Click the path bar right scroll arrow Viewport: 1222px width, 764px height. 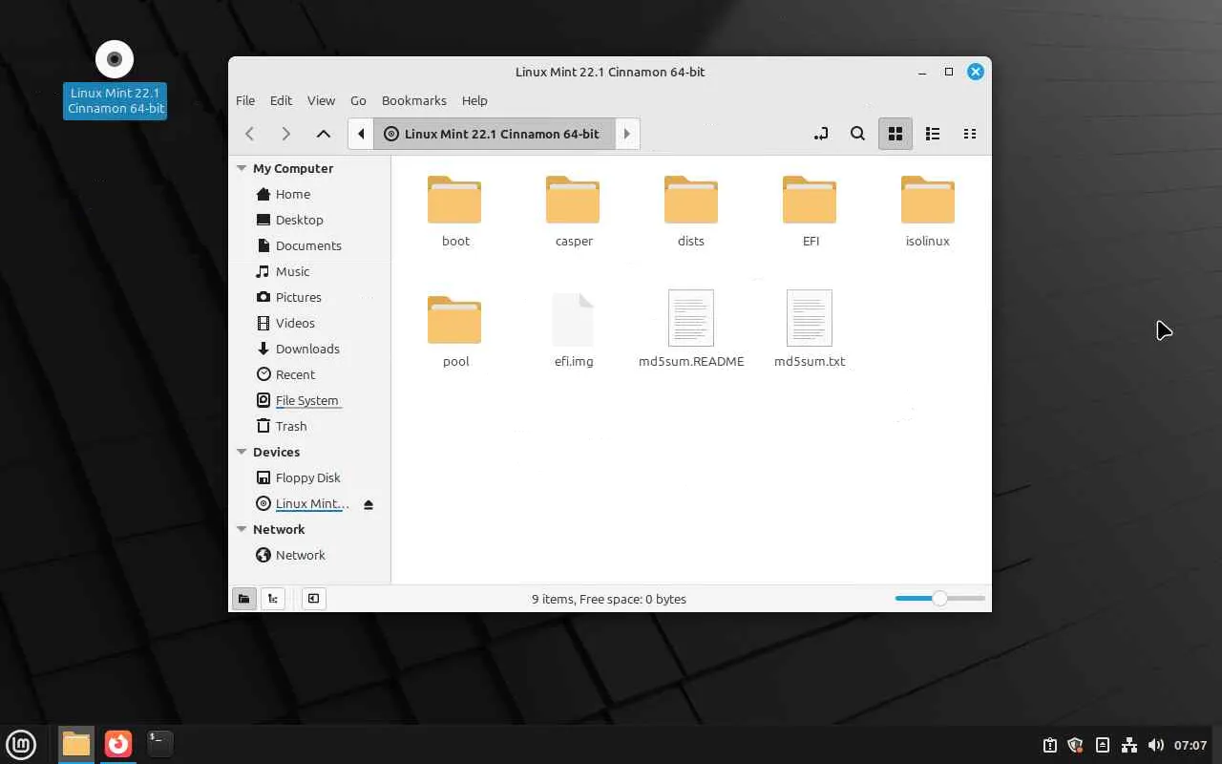tap(626, 134)
